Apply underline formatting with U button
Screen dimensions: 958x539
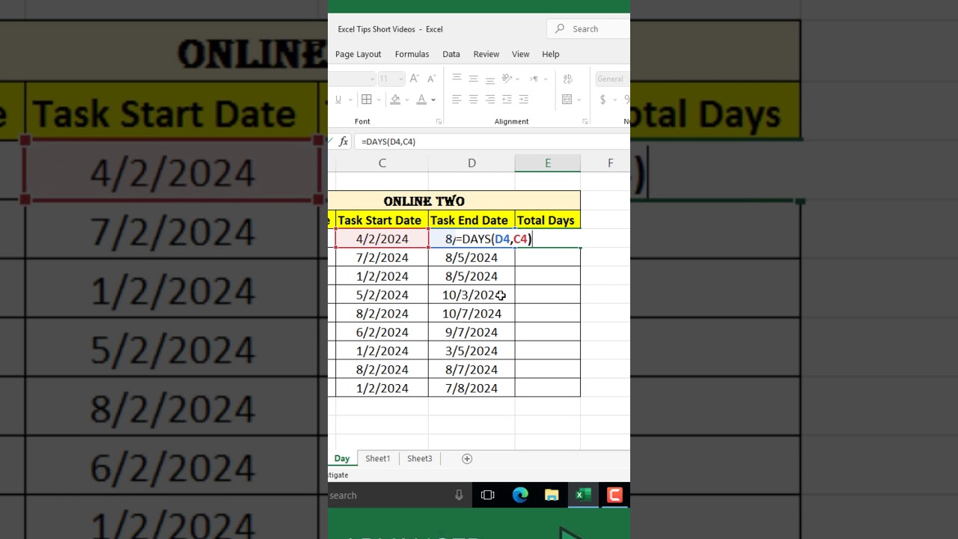[338, 99]
